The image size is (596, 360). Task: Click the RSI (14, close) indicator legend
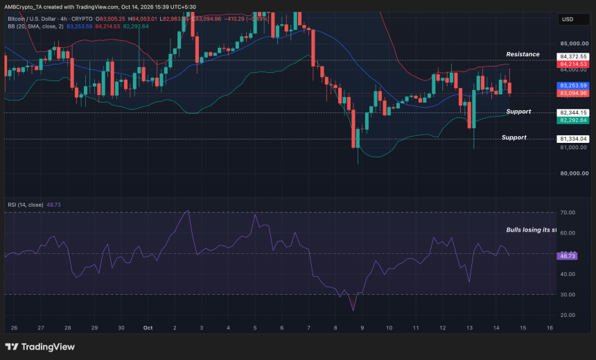(x=26, y=205)
